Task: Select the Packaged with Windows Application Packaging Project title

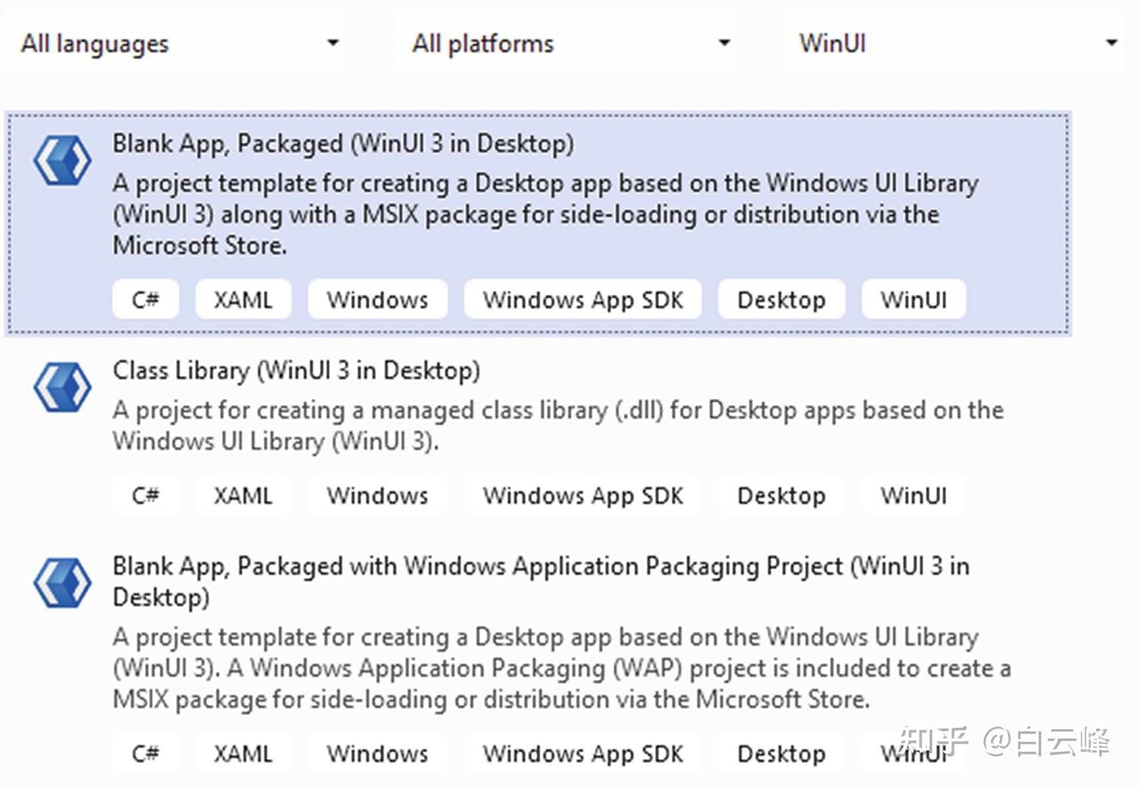Action: [x=540, y=566]
